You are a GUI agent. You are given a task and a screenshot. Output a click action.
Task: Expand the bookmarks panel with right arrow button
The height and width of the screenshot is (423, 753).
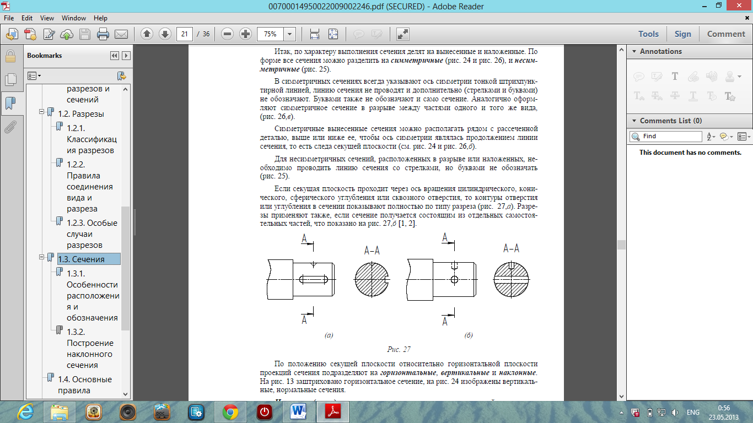click(126, 56)
